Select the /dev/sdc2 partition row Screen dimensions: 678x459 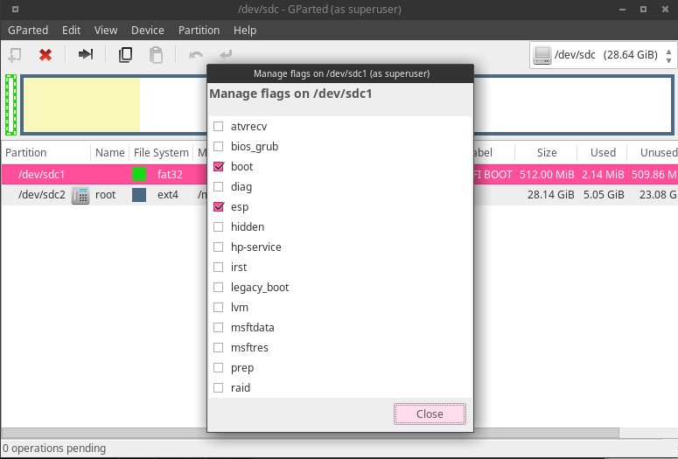click(x=42, y=195)
